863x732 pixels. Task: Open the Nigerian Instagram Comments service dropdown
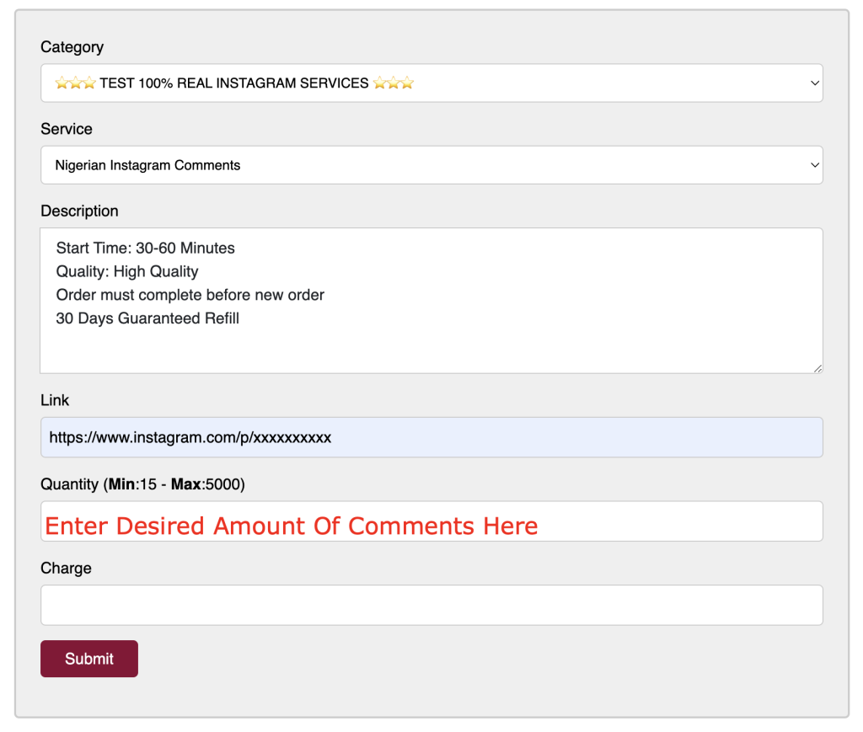tap(431, 165)
